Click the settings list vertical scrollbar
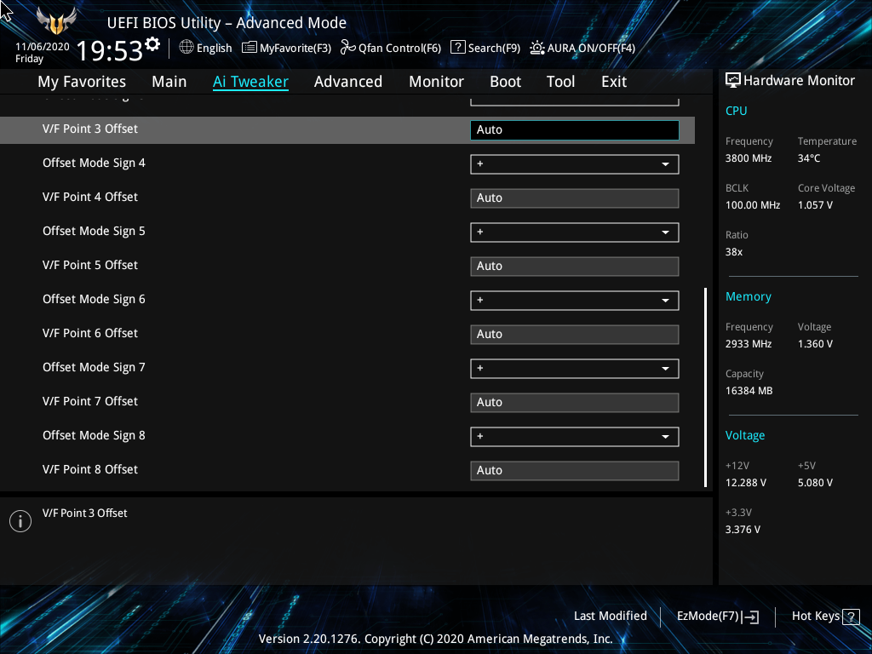This screenshot has height=654, width=872. pos(706,387)
